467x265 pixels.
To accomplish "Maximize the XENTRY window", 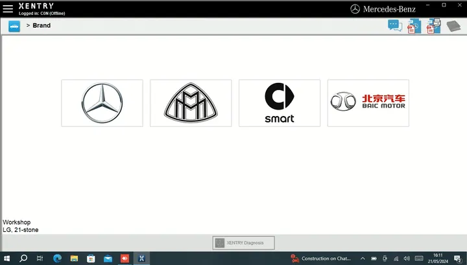I will coord(444,5).
